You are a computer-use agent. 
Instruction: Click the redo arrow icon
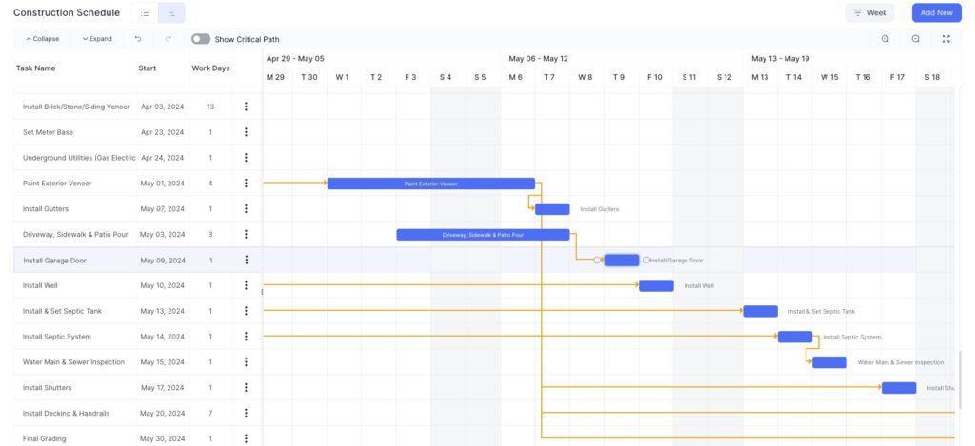[x=169, y=39]
